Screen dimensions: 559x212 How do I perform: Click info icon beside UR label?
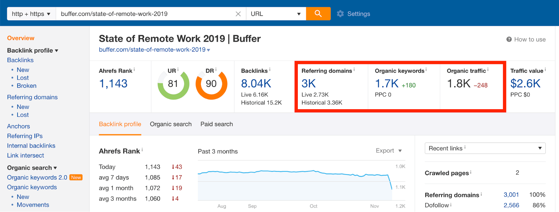click(178, 69)
